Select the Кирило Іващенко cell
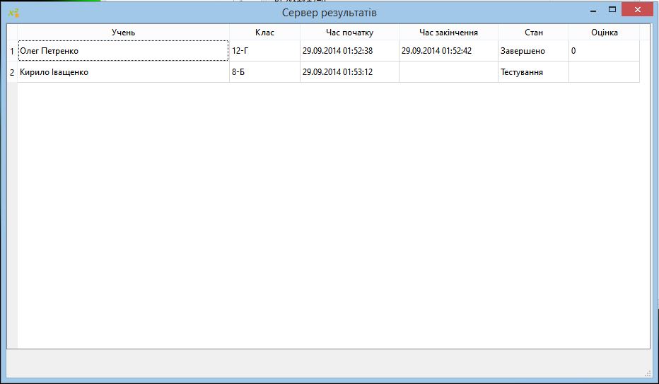 (124, 72)
